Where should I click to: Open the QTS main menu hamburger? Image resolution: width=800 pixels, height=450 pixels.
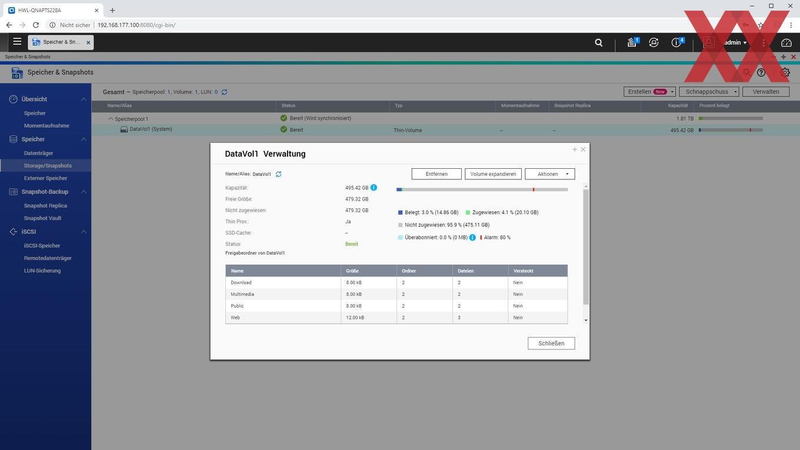(x=17, y=42)
